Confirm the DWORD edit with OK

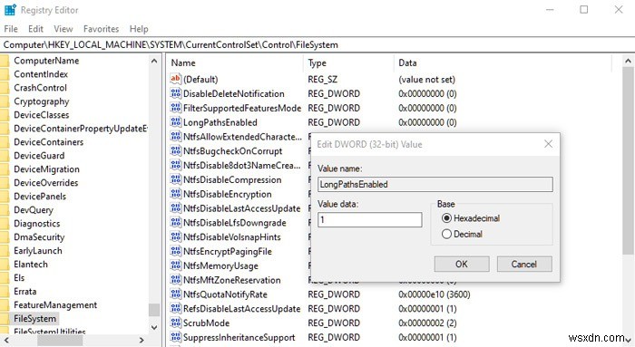462,264
